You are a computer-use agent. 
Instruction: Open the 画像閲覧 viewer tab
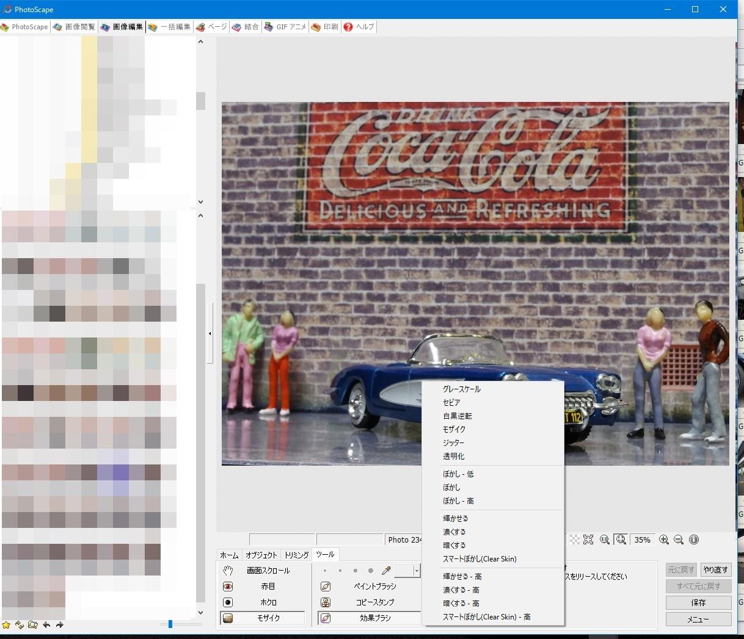point(74,27)
